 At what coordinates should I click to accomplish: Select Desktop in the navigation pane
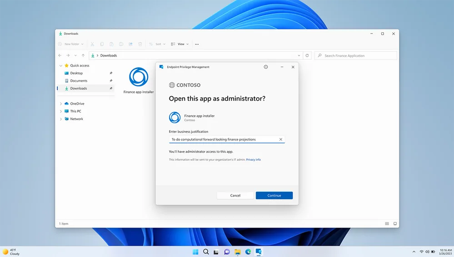(x=76, y=73)
